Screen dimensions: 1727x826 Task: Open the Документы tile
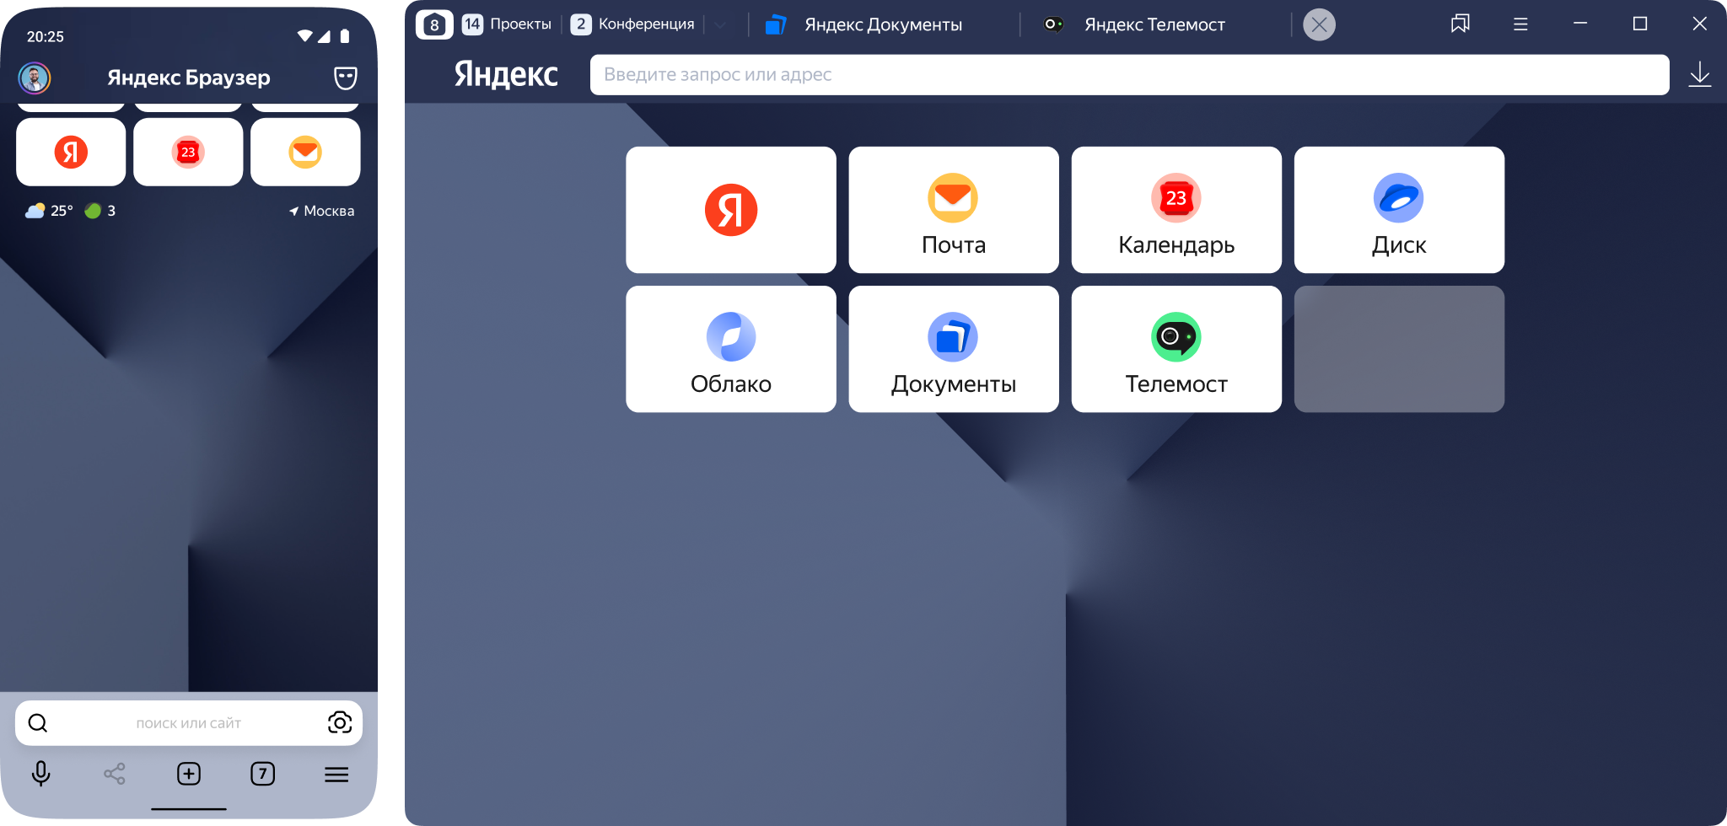point(953,348)
